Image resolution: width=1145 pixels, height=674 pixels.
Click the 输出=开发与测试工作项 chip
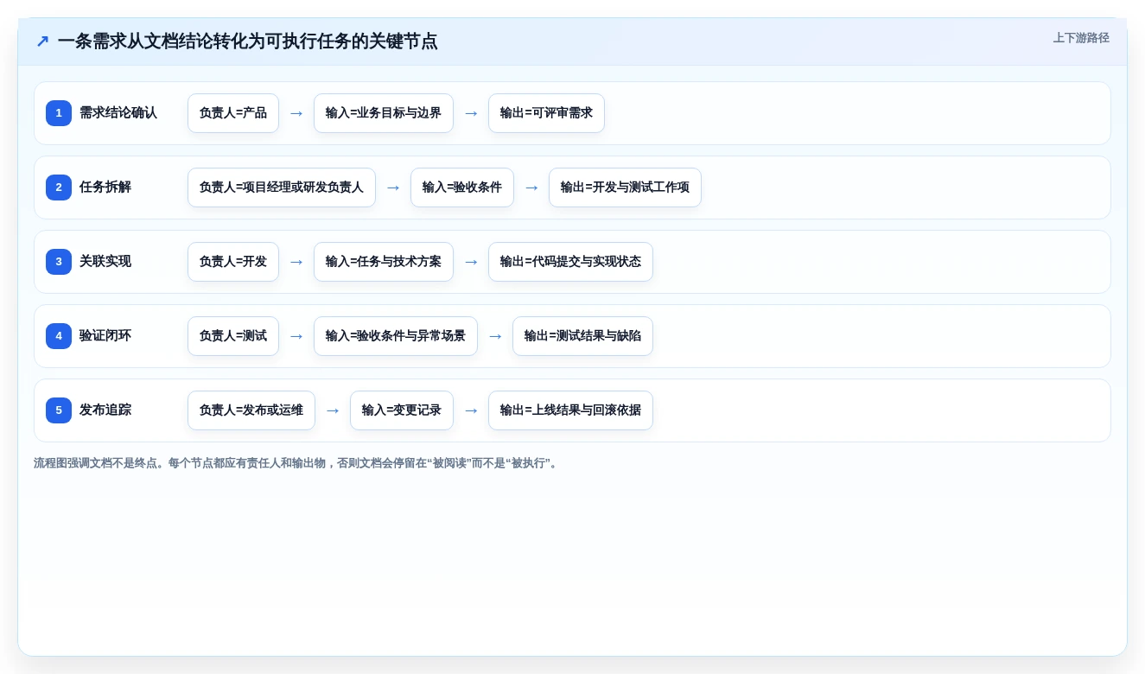pos(625,188)
